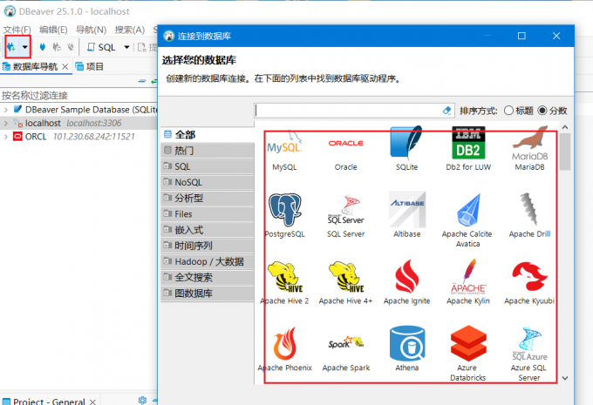Select the NoSQL category
593x405 pixels.
(x=208, y=182)
